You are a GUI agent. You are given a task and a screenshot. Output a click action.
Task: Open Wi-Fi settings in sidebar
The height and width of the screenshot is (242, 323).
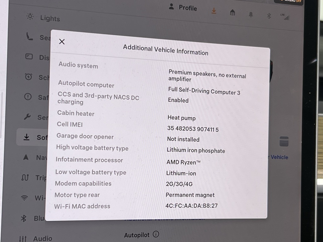point(24,198)
